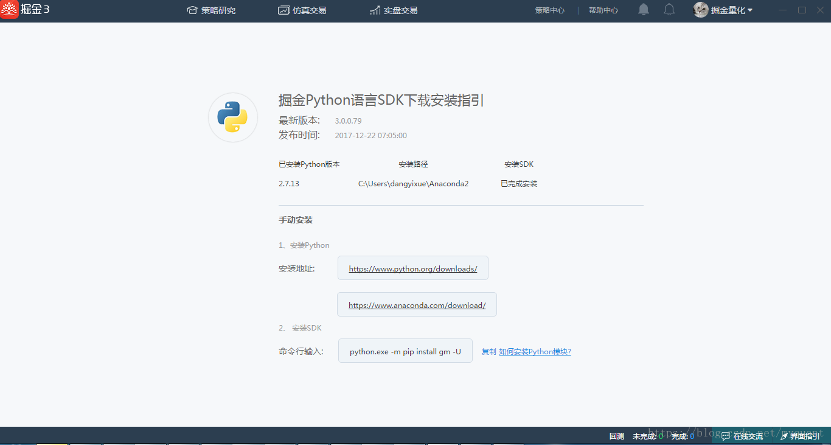The height and width of the screenshot is (445, 831).
Task: Switch to 仿真交易 tab
Action: 302,10
